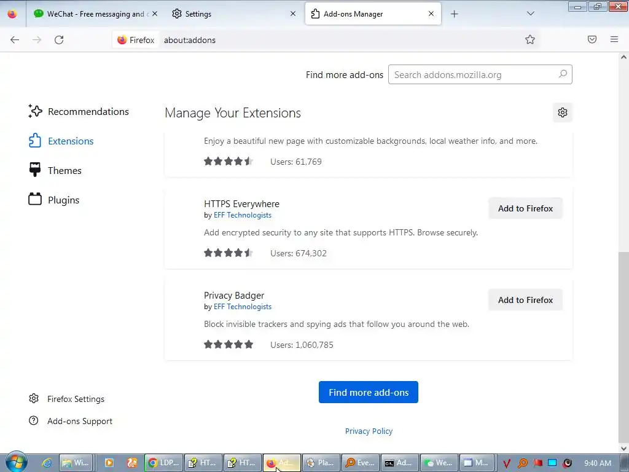Screen dimensions: 629x472
Task: Open the Save to Pocket icon
Action: click(592, 39)
